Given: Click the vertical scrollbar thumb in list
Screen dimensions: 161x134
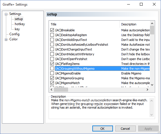Looking at the screenshot, I should 152,30.
